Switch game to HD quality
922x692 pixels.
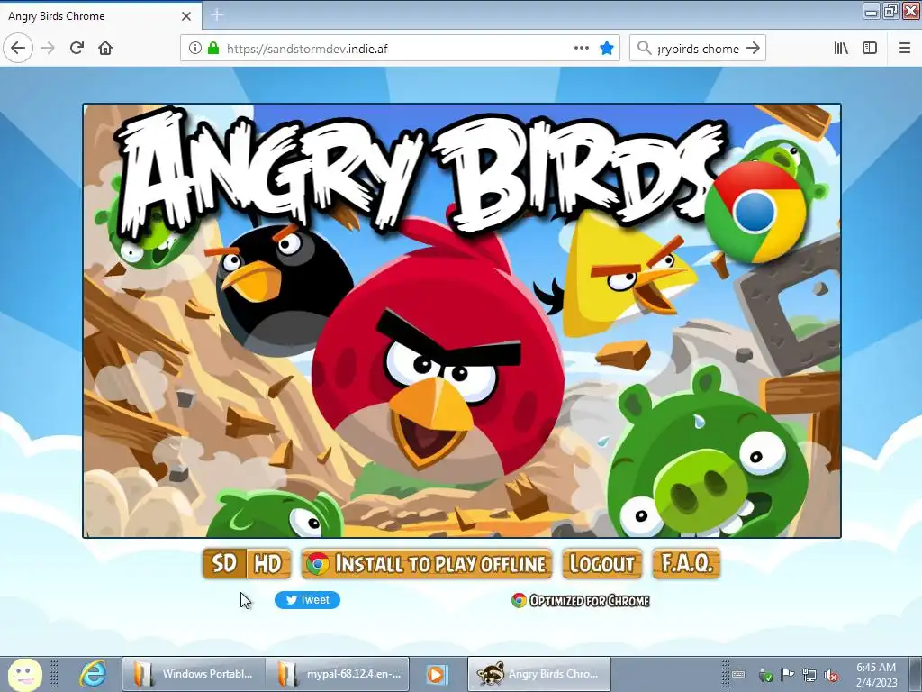[x=268, y=564]
